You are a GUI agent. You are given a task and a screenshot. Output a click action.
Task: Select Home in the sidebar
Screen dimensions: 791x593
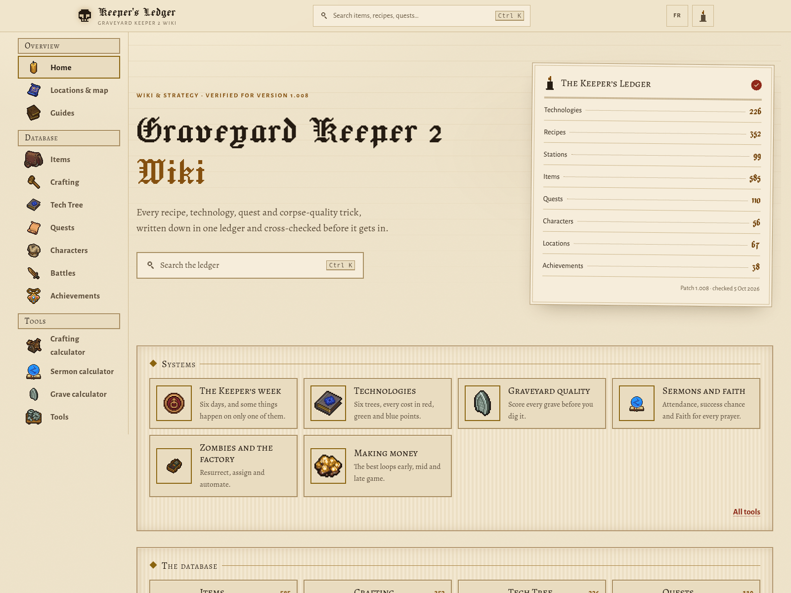pyautogui.click(x=69, y=67)
